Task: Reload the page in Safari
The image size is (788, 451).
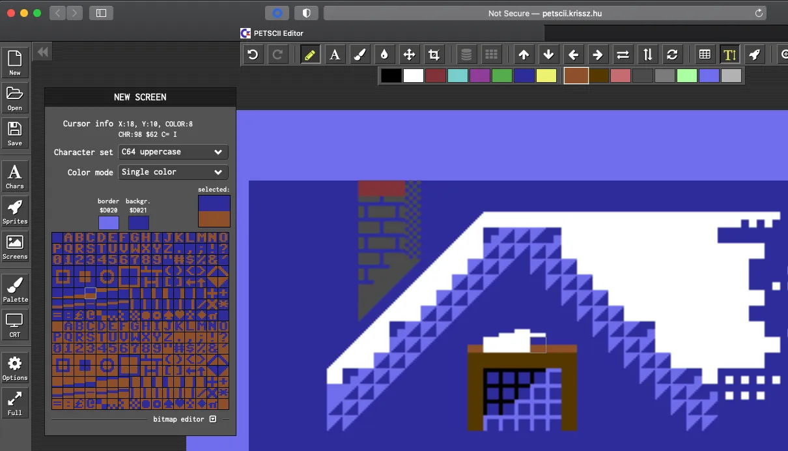Action: tap(759, 13)
